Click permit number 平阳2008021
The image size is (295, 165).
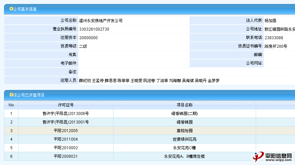click(x=66, y=156)
